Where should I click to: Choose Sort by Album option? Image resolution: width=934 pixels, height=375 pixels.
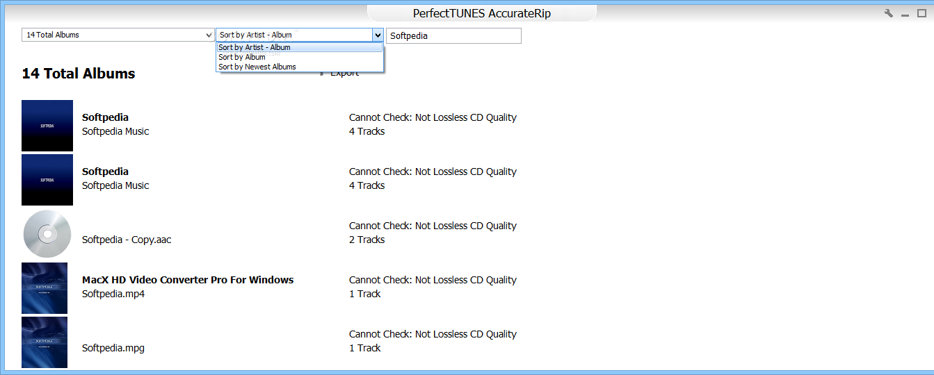299,57
